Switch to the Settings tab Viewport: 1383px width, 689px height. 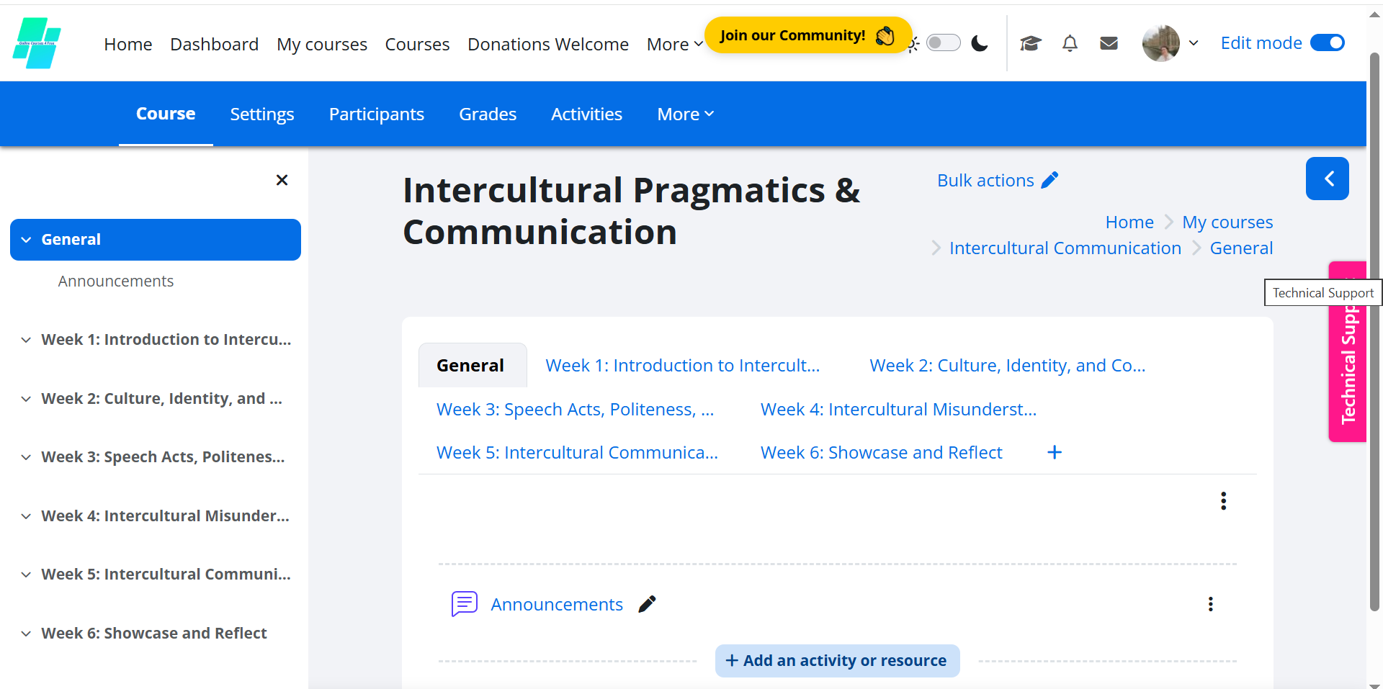pyautogui.click(x=262, y=114)
